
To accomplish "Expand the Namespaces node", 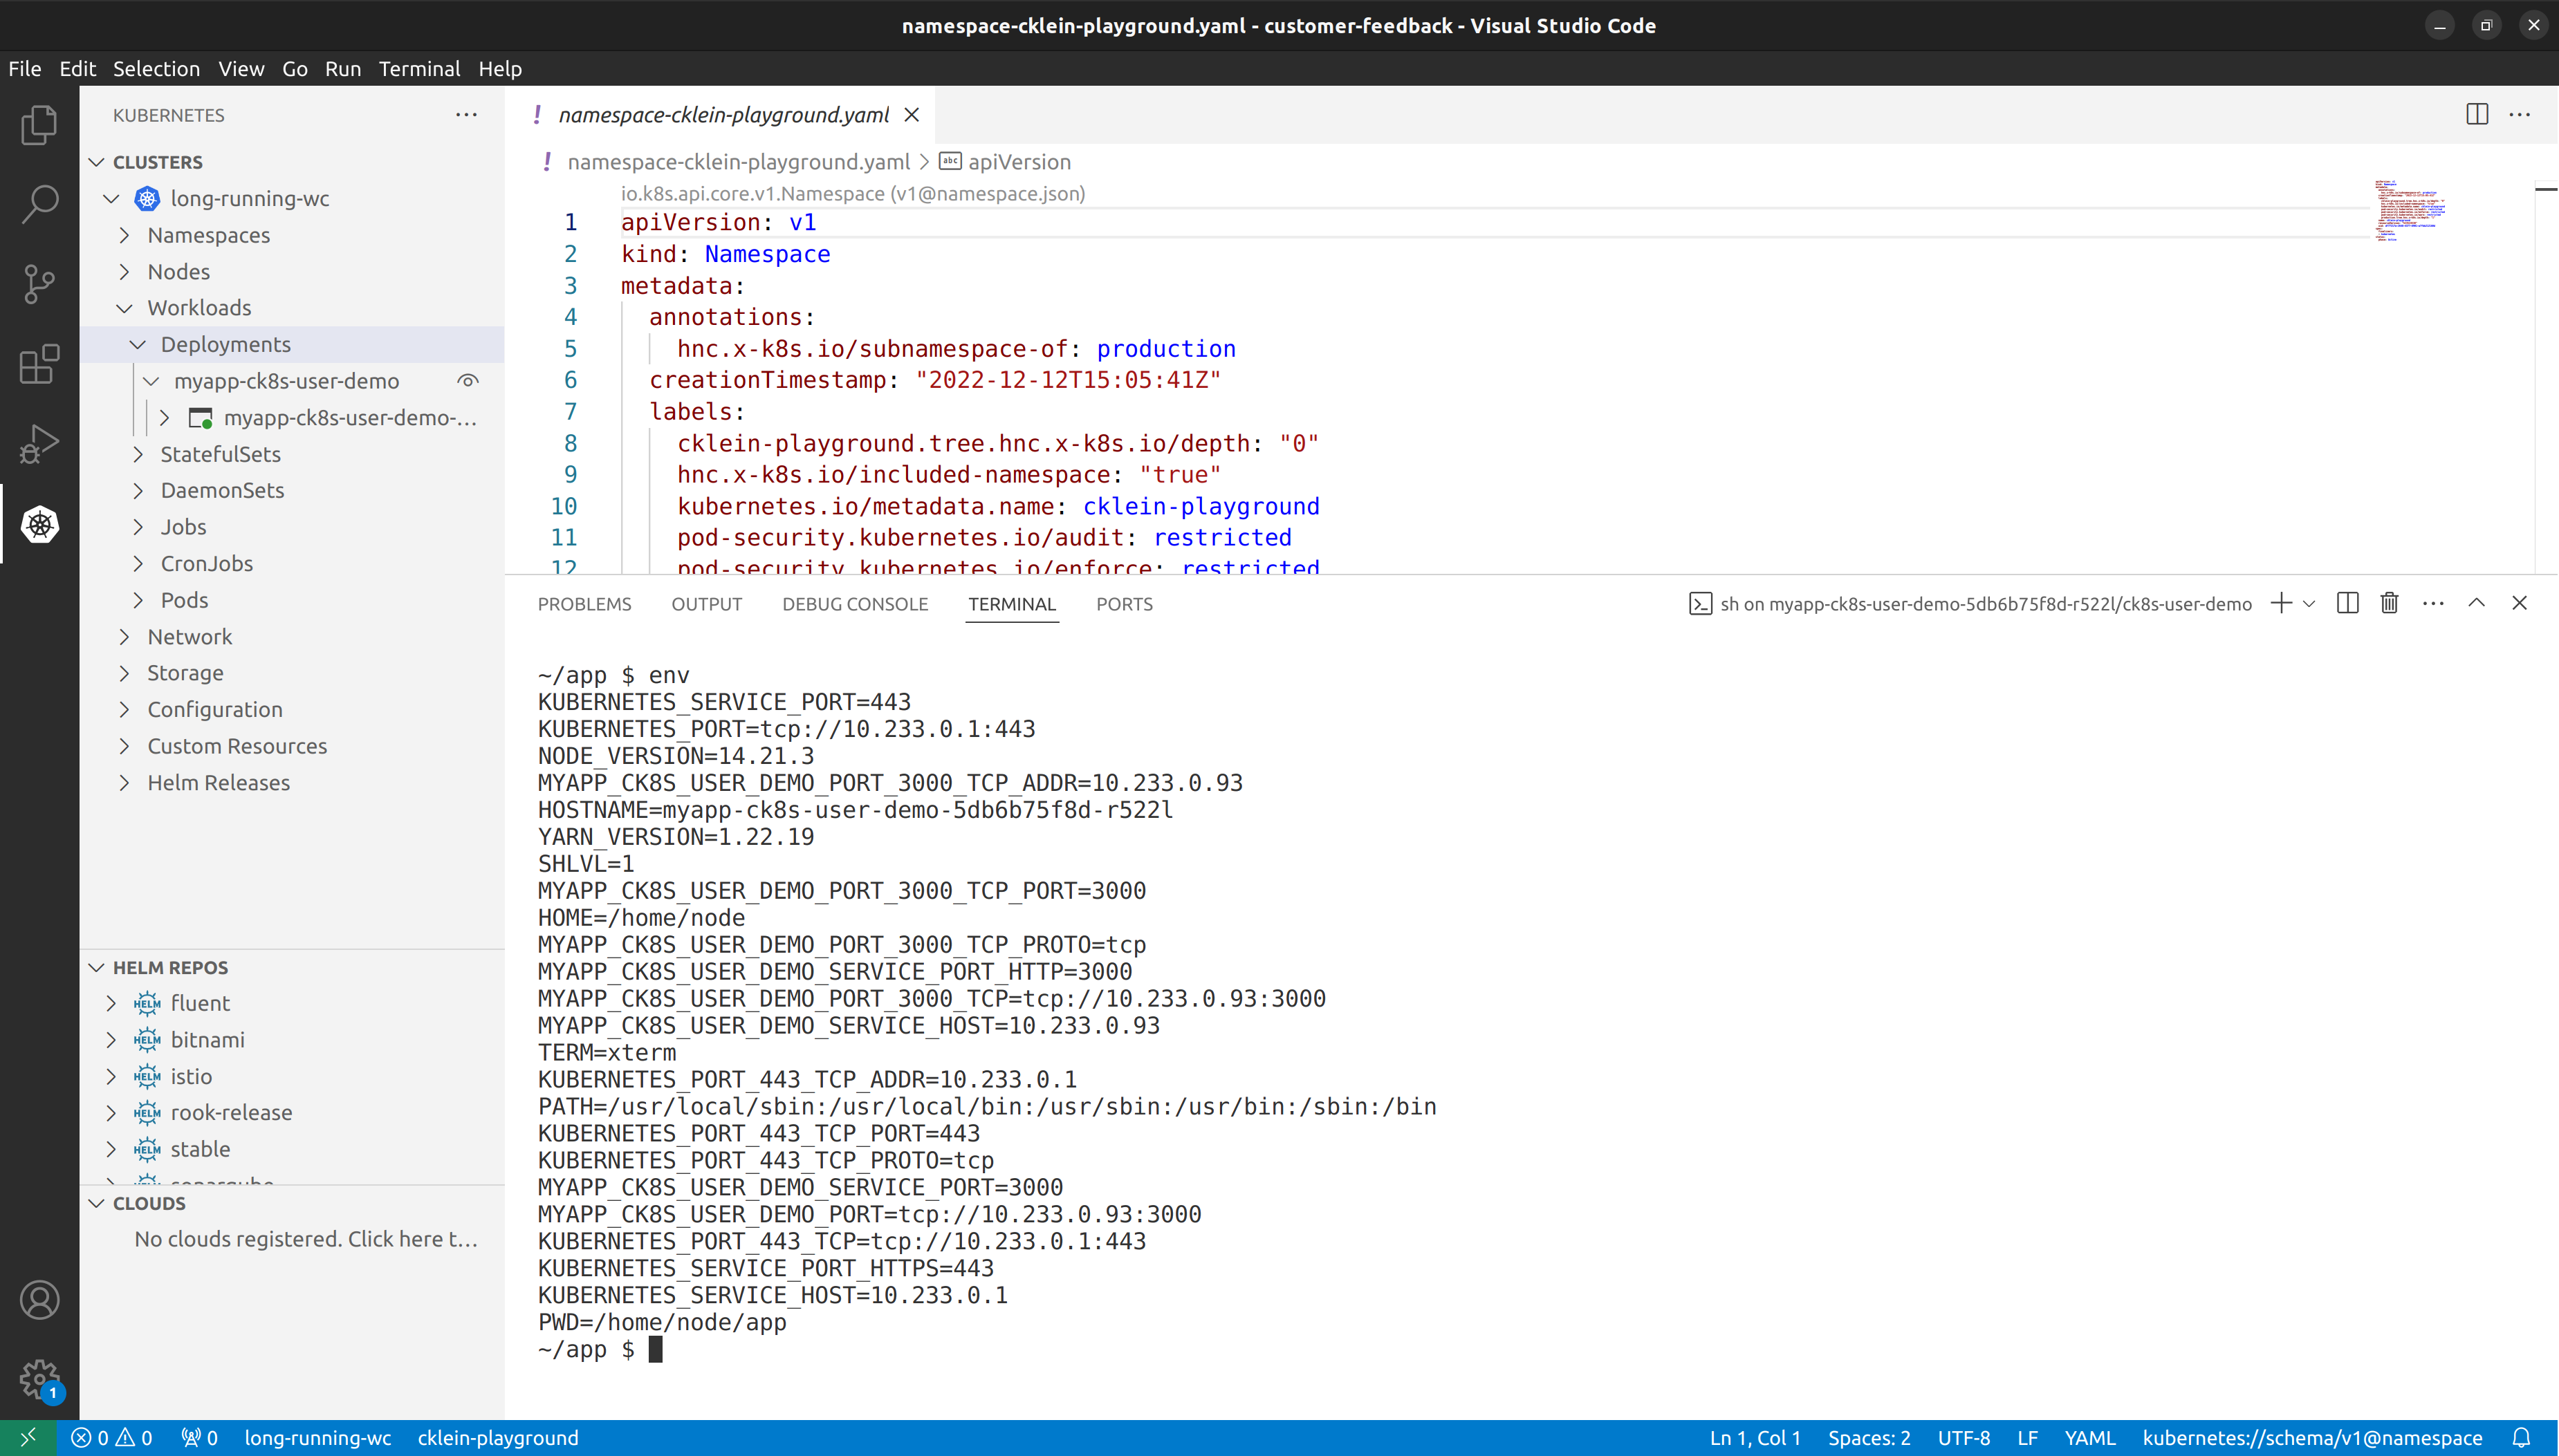I will pyautogui.click(x=124, y=235).
